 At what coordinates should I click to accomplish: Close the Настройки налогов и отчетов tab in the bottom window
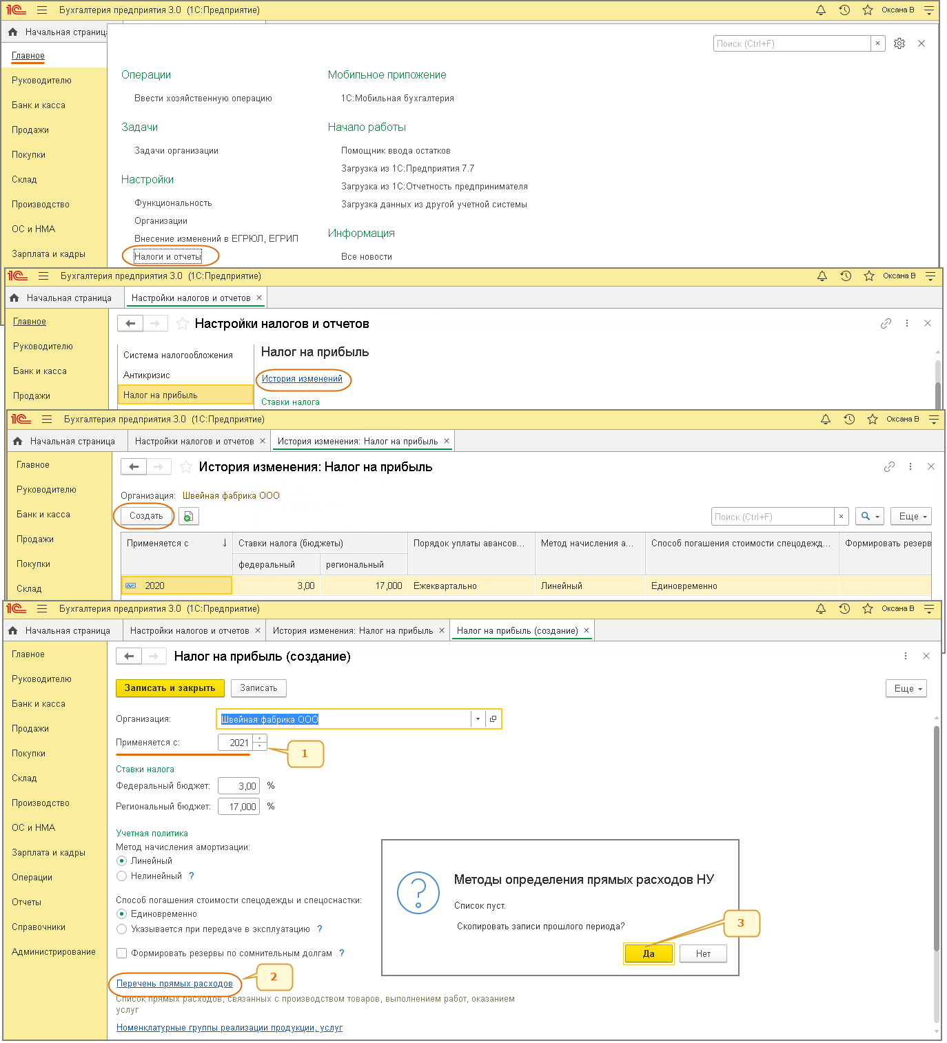258,630
